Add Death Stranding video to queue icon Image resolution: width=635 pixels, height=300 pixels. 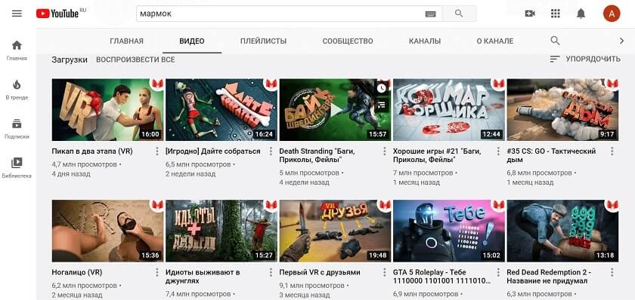[x=381, y=105]
